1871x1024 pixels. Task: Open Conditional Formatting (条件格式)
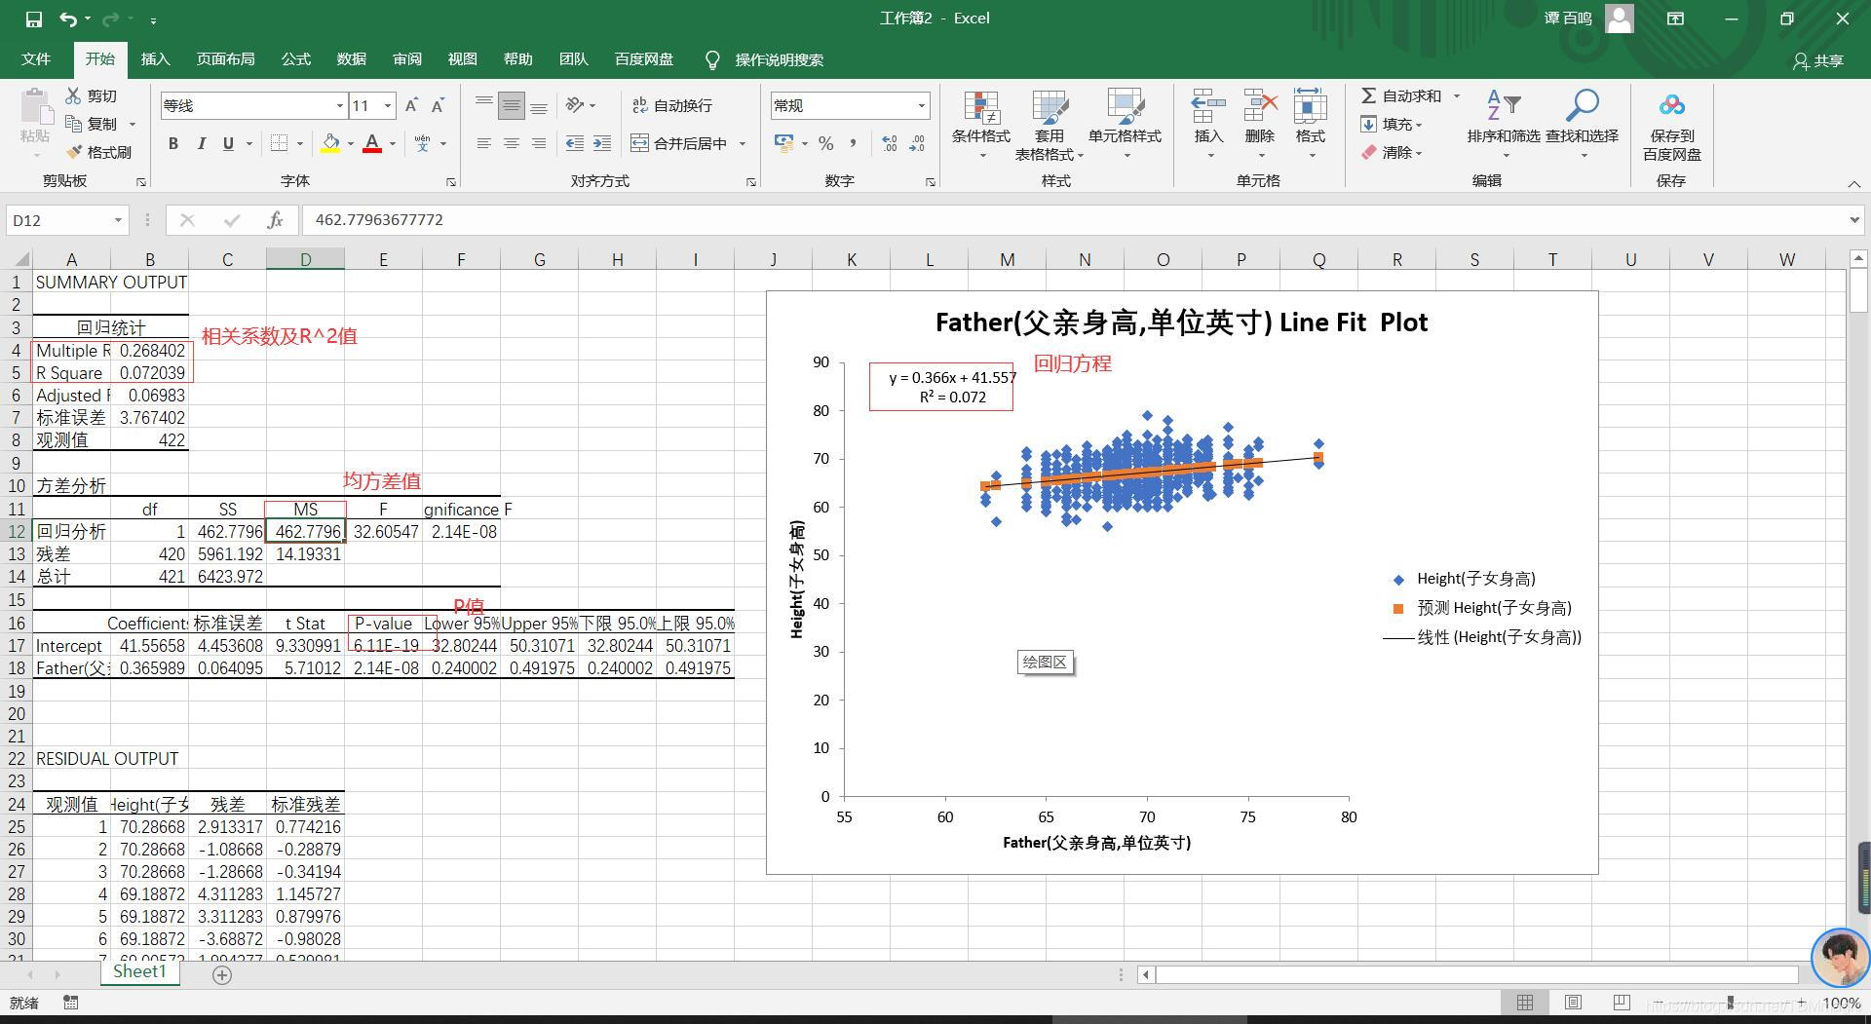tap(981, 126)
